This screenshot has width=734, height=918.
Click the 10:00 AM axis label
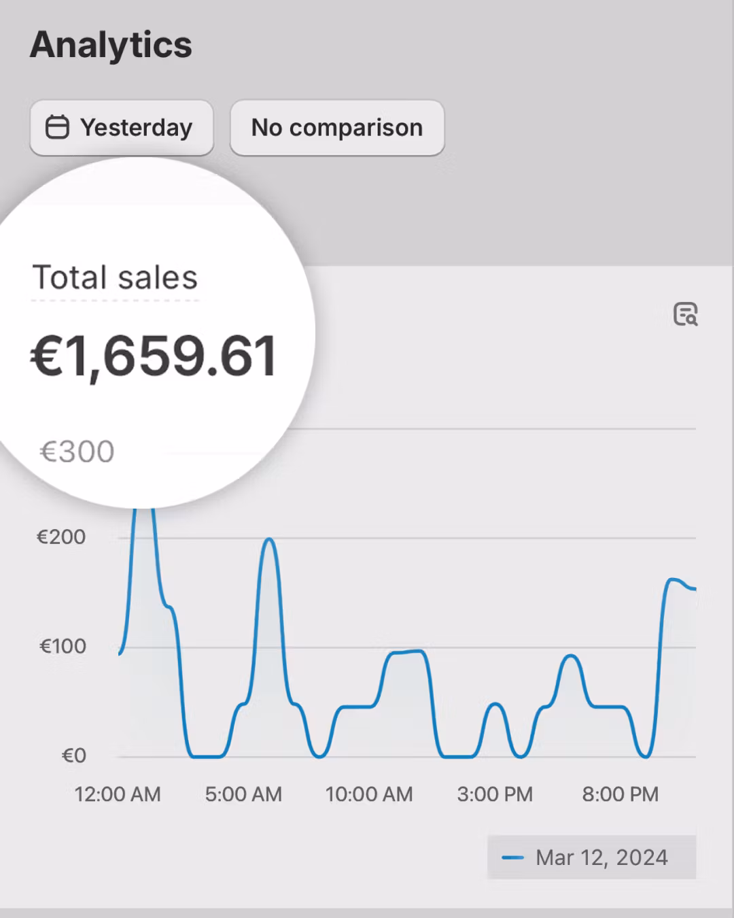(x=369, y=794)
